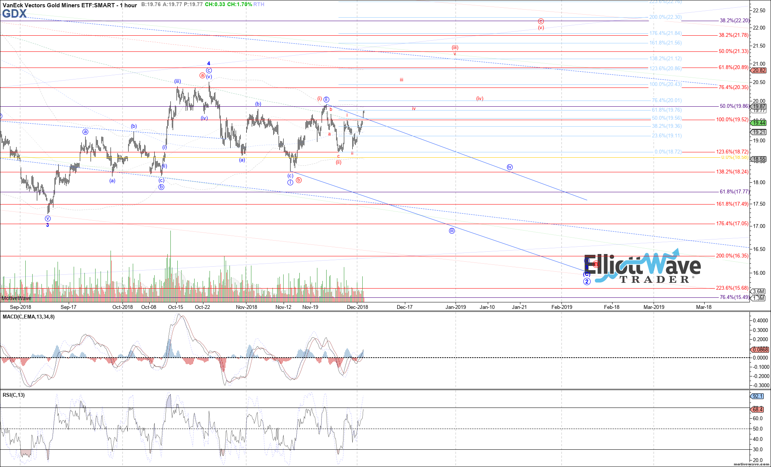
Task: Click the 19.21 price axis tag
Action: (x=759, y=132)
